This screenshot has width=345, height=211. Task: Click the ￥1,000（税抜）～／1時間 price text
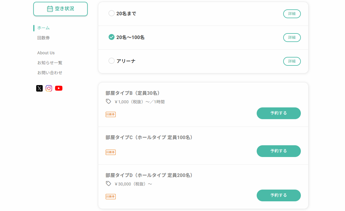(140, 102)
